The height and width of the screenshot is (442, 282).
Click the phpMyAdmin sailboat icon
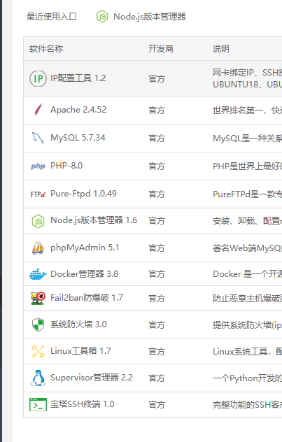pyautogui.click(x=38, y=248)
